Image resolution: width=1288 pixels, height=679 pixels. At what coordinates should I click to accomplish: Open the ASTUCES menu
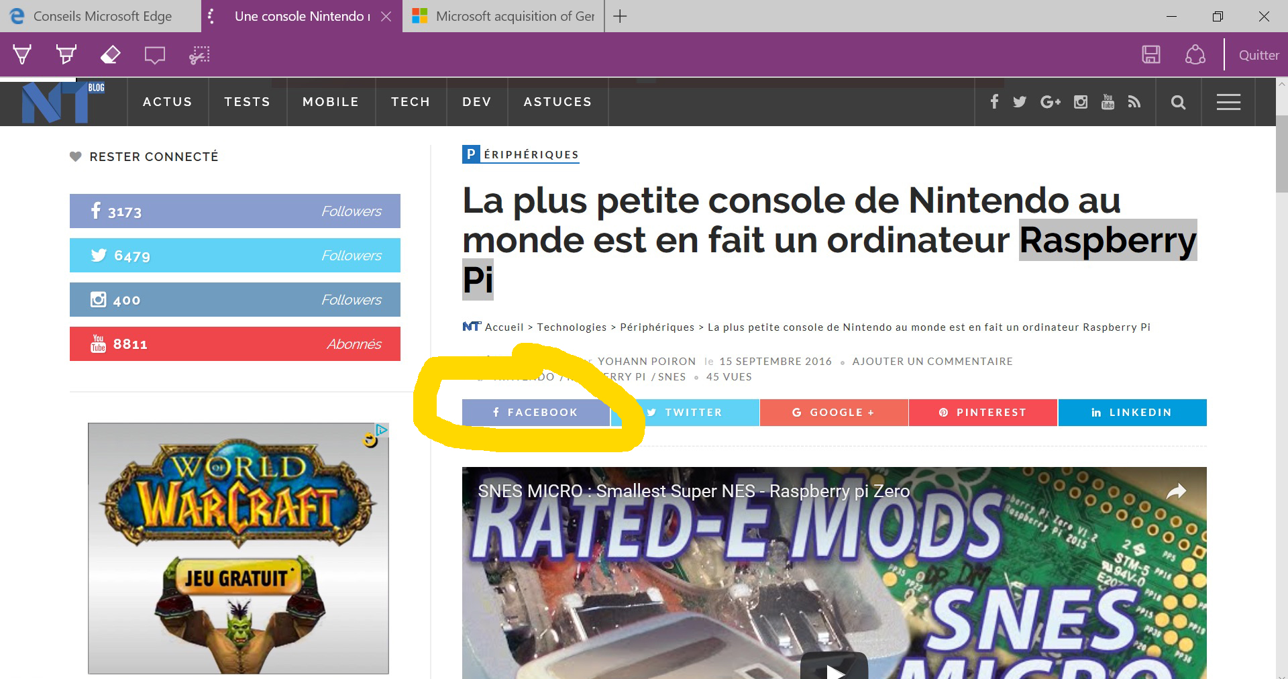pos(557,102)
